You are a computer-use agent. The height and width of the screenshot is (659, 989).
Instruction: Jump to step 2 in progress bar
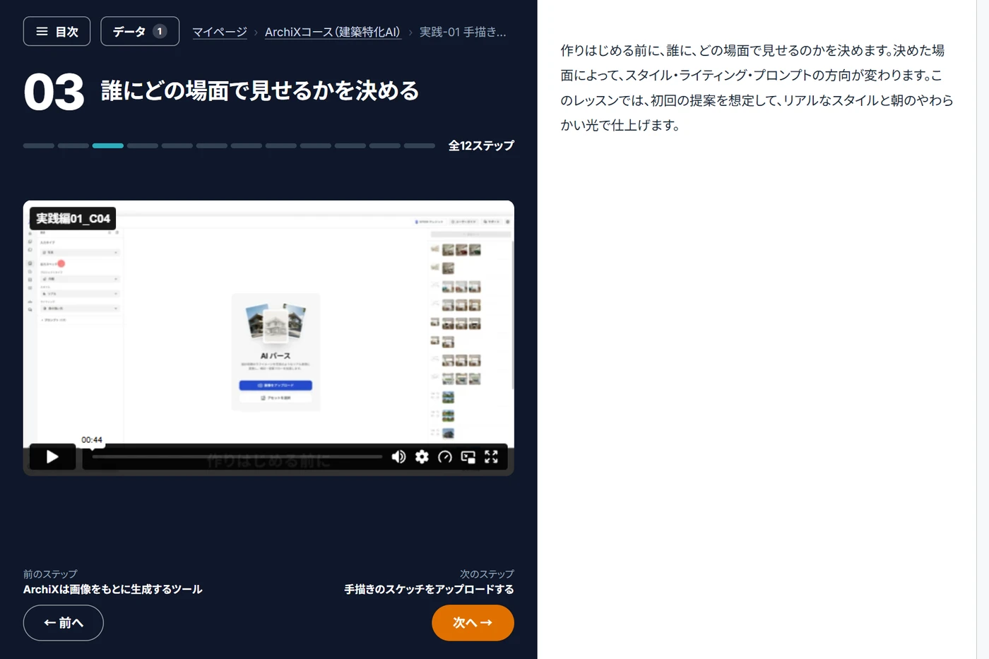click(x=73, y=146)
